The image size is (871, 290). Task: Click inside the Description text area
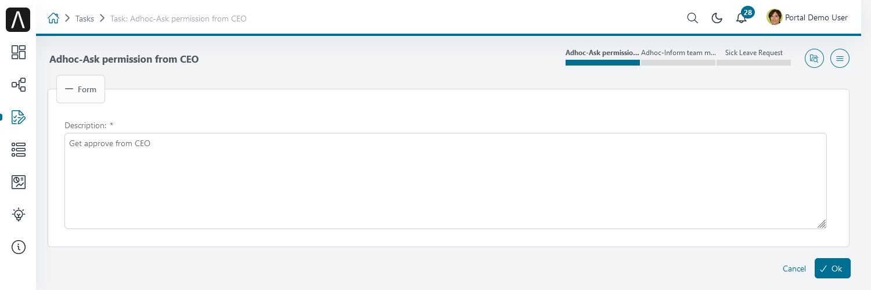pos(445,181)
